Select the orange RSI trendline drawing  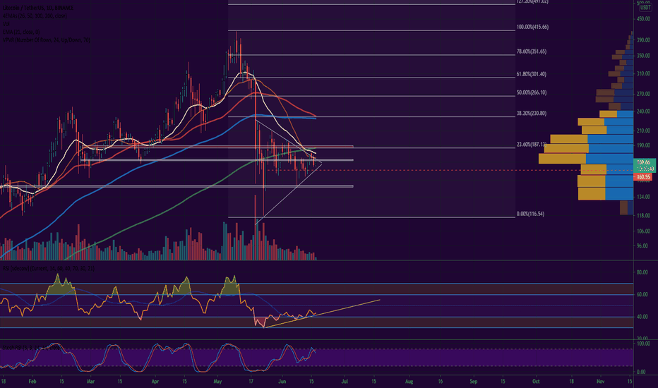[x=322, y=313]
